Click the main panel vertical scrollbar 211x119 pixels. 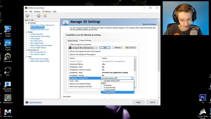[x=159, y=47]
